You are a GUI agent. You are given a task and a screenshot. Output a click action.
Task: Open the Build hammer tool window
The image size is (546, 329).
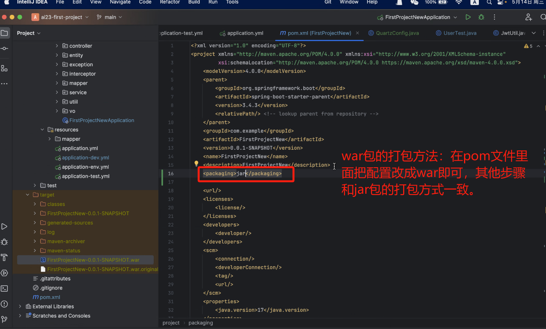[4, 257]
